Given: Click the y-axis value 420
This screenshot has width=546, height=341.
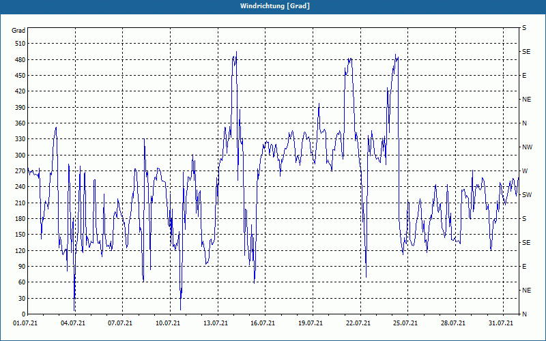Looking at the screenshot, I should click(x=20, y=91).
